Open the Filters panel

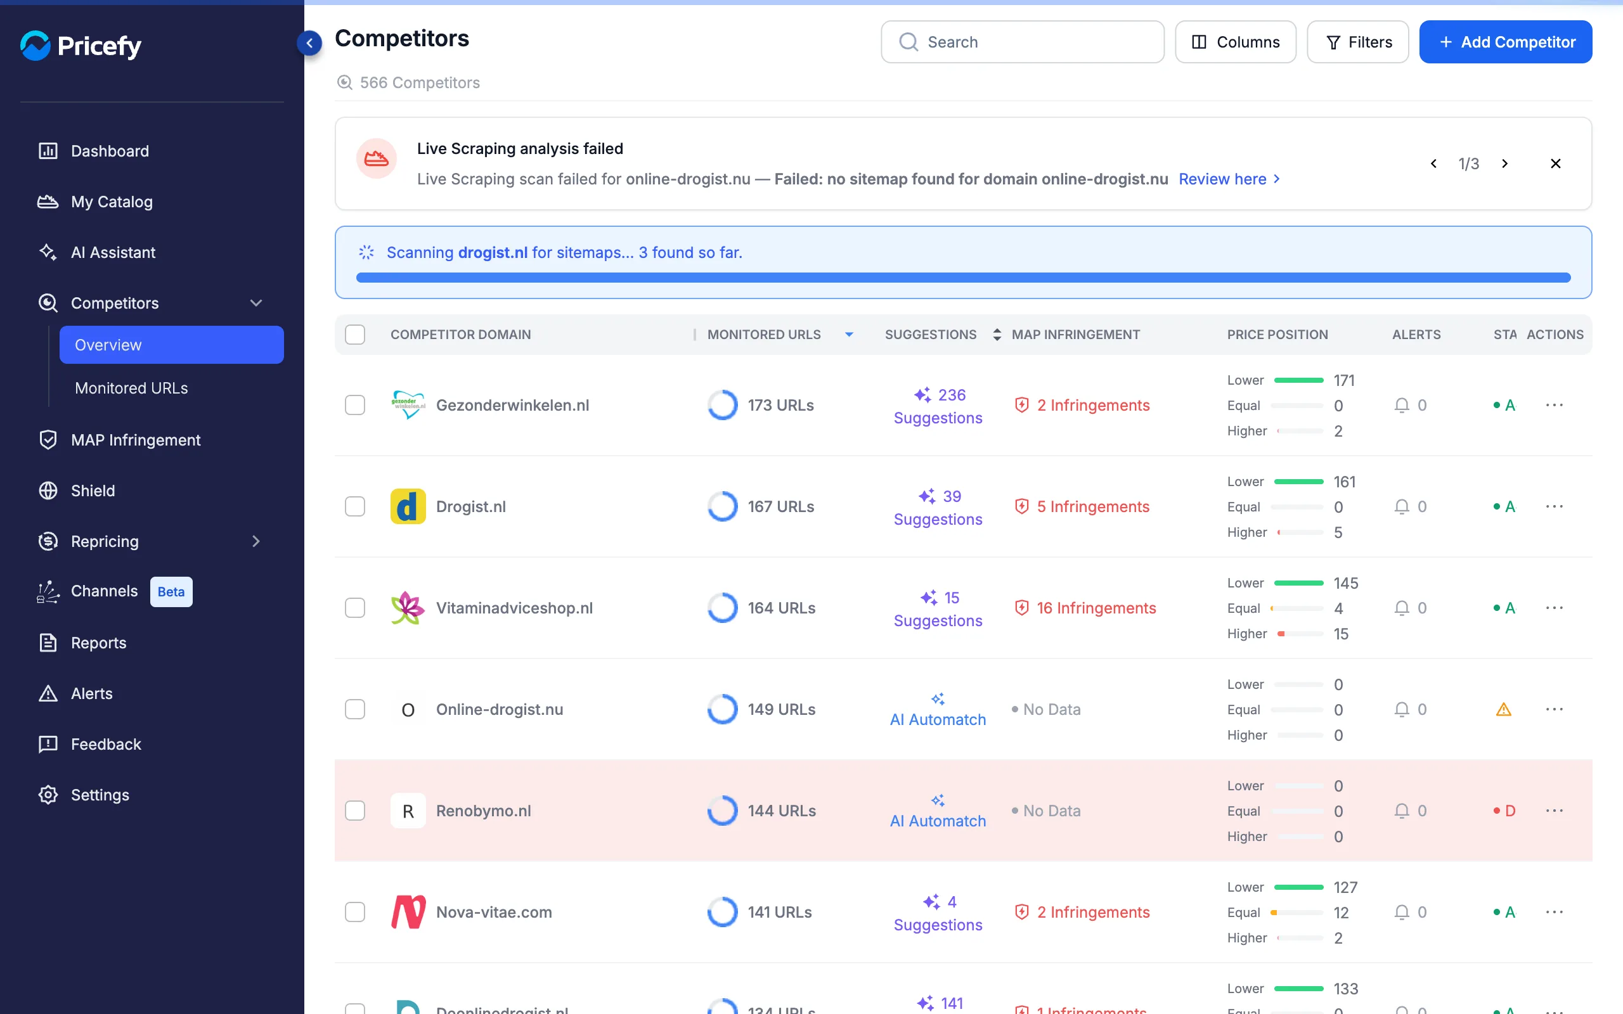(1357, 42)
